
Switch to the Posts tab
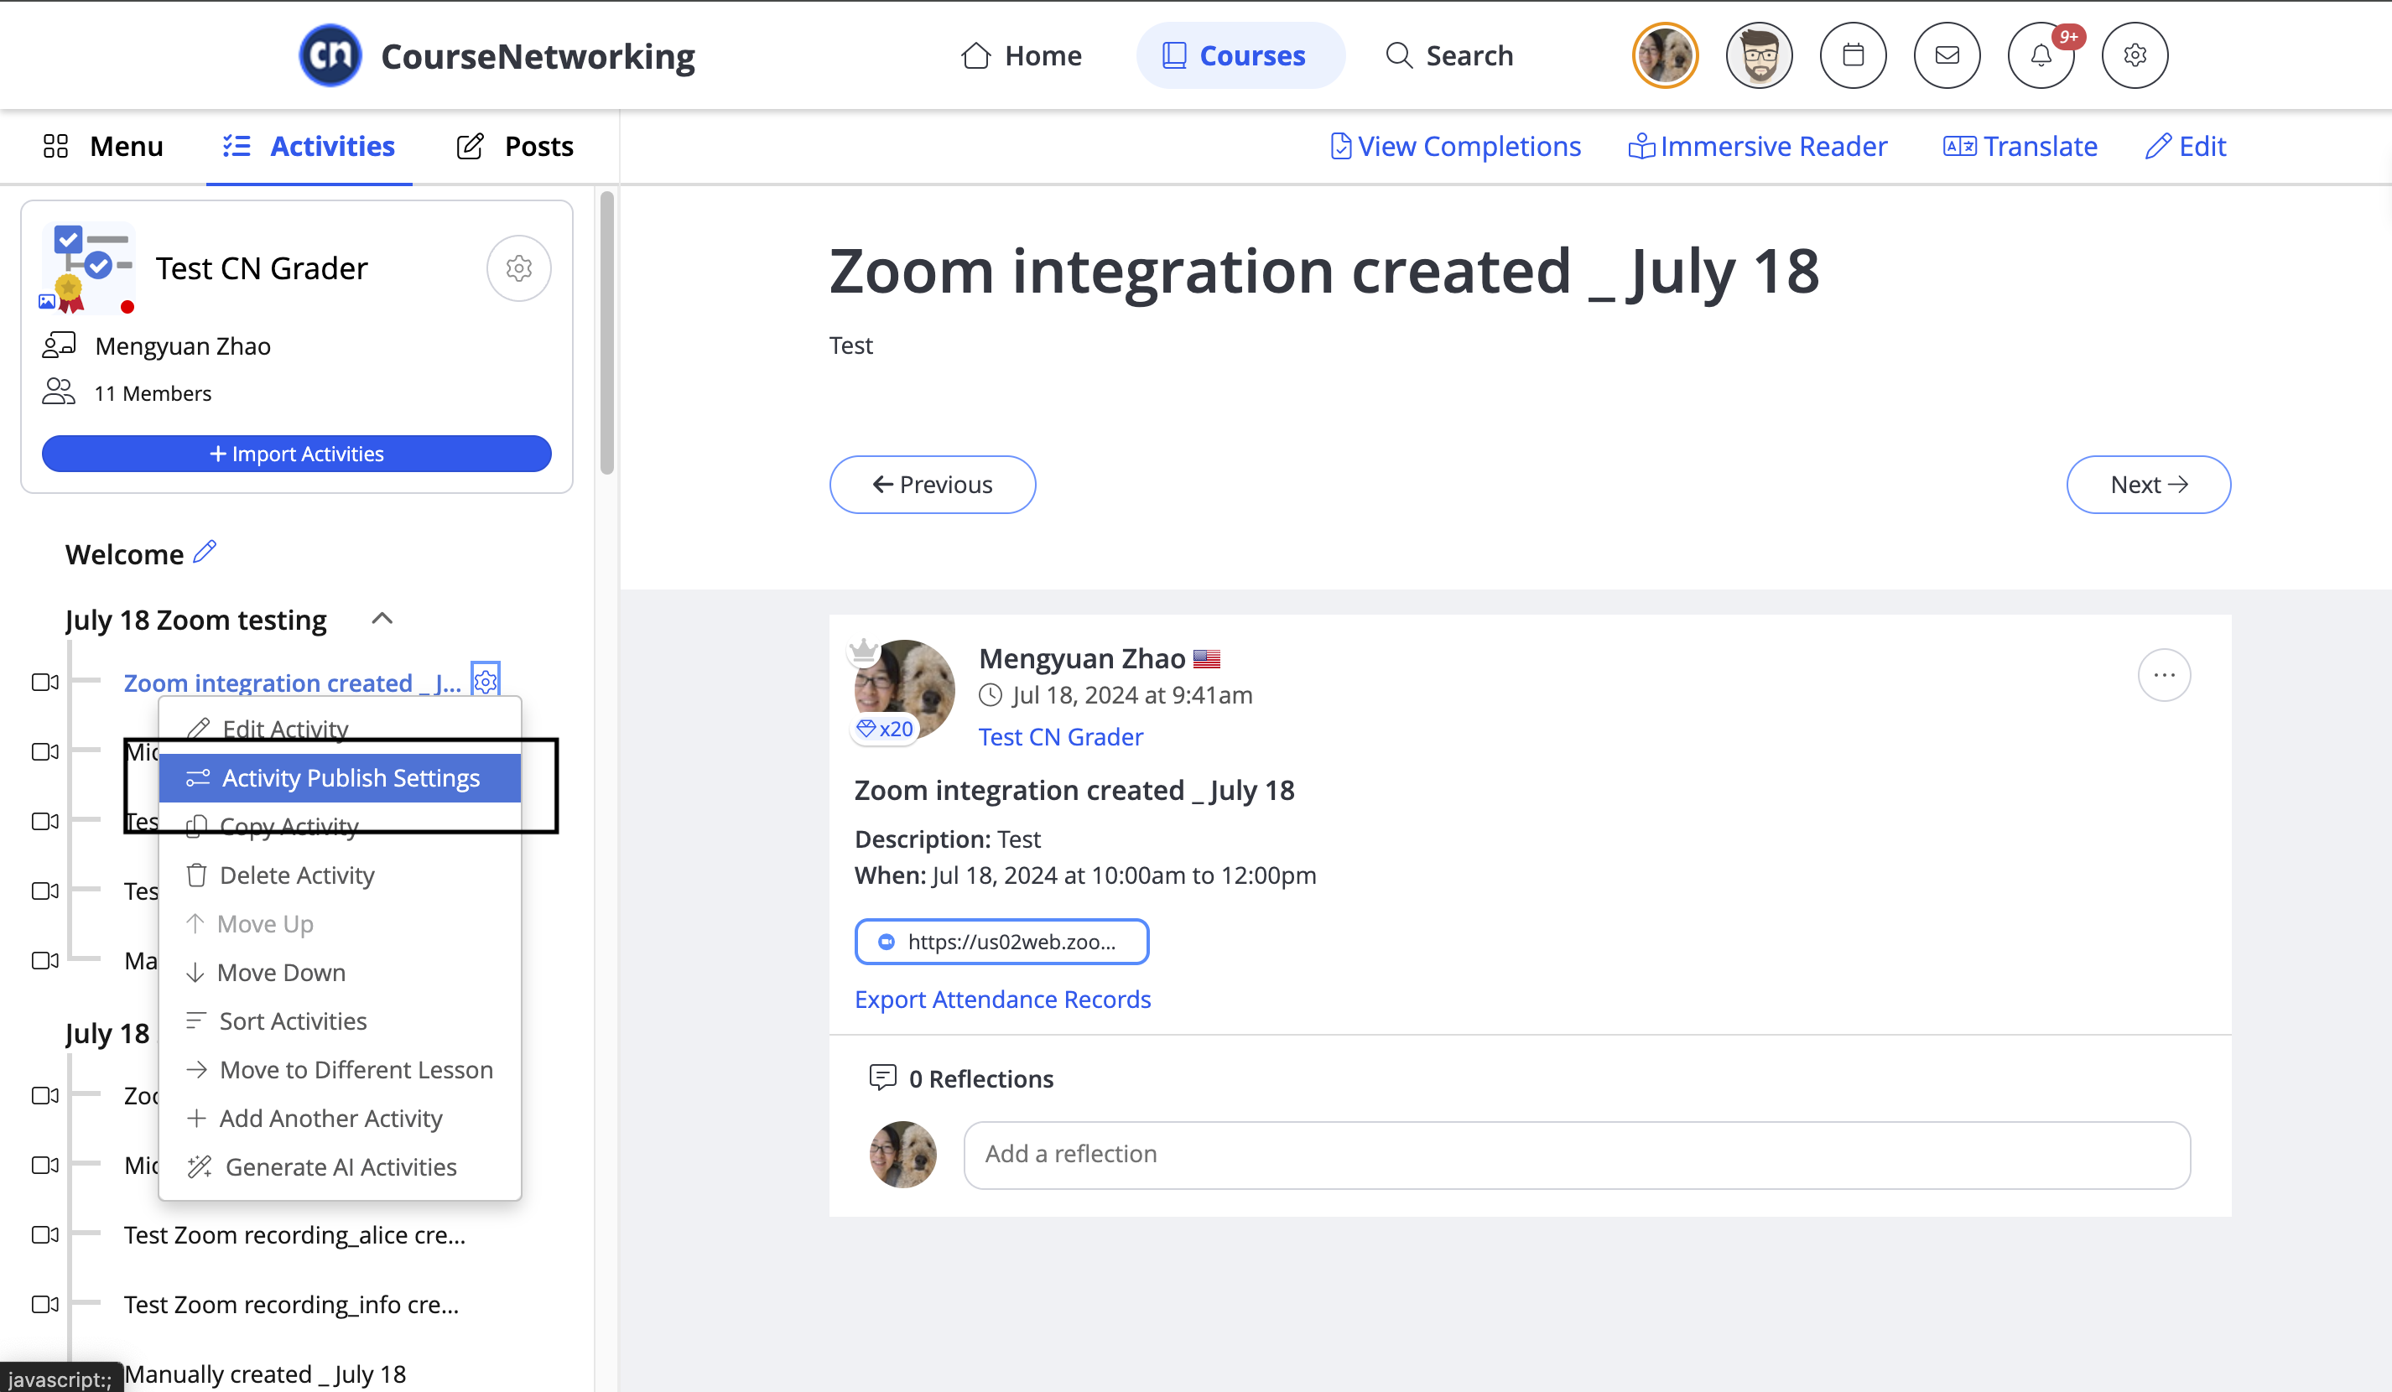516,146
